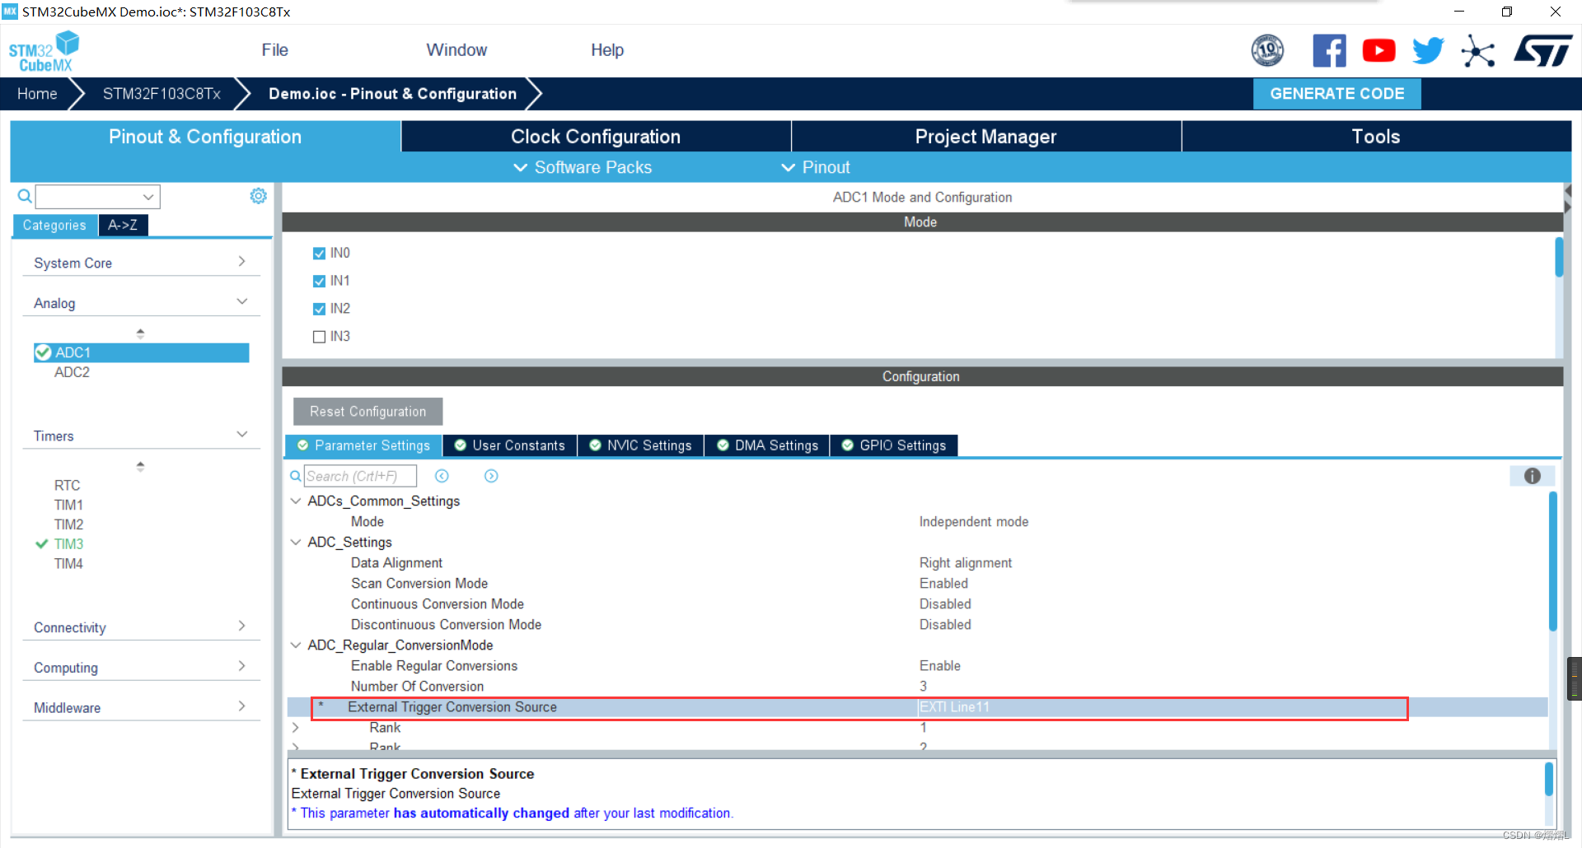Screen dimensions: 1582x848
Task: Go to next search result arrow icon
Action: click(491, 476)
